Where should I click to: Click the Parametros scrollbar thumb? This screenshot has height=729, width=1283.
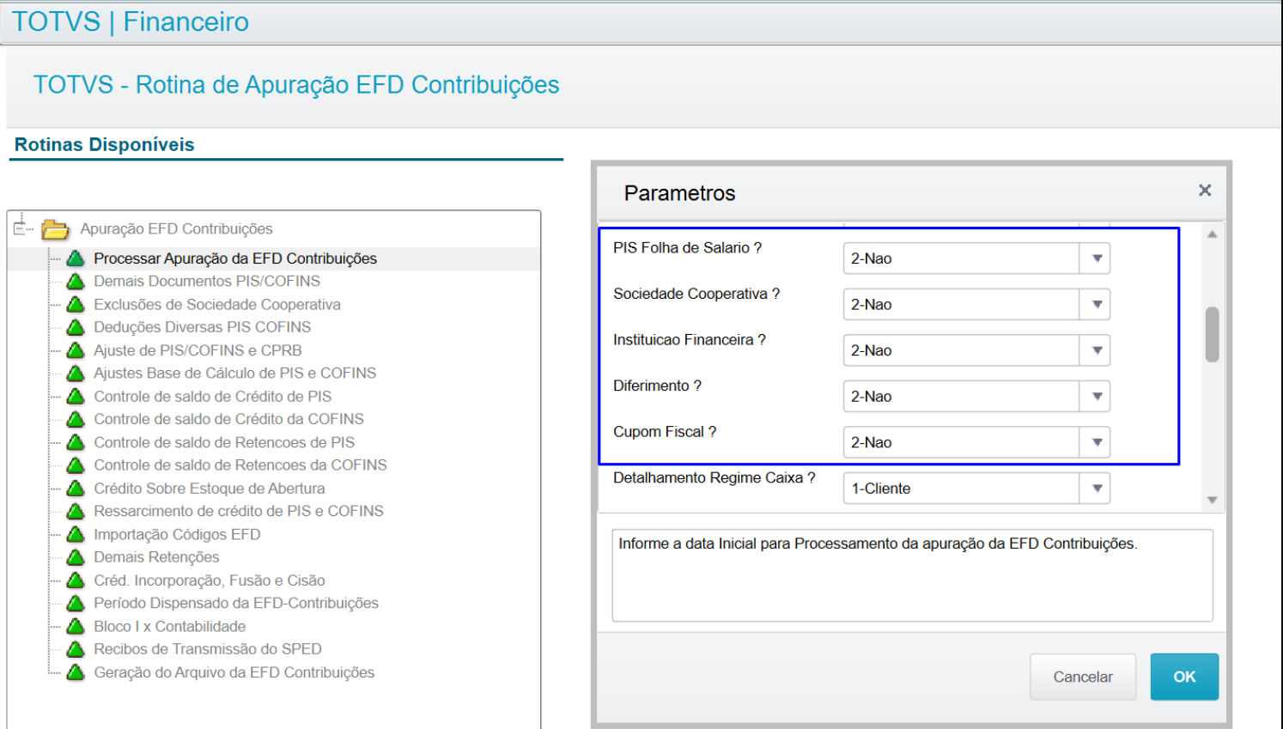(1212, 335)
